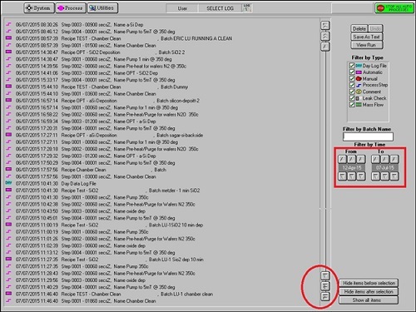Click the scroll-to-bottom arrow icon

coord(325,296)
